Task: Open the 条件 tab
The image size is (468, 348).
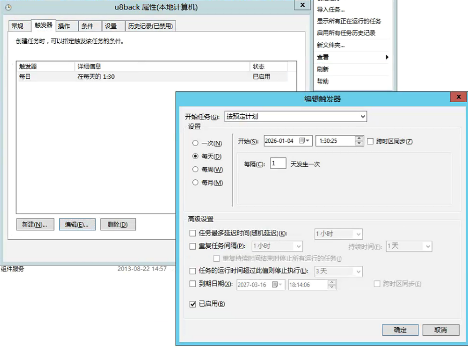Action: coord(87,26)
